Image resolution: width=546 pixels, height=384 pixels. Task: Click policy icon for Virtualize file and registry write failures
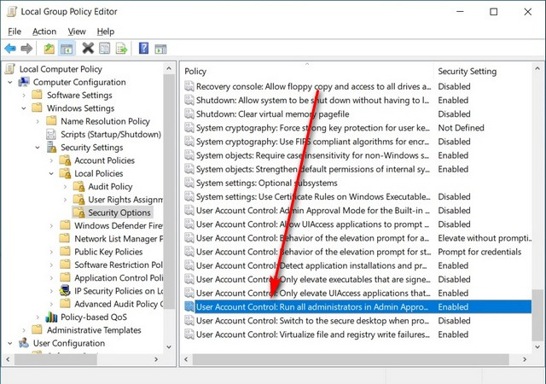(189, 335)
